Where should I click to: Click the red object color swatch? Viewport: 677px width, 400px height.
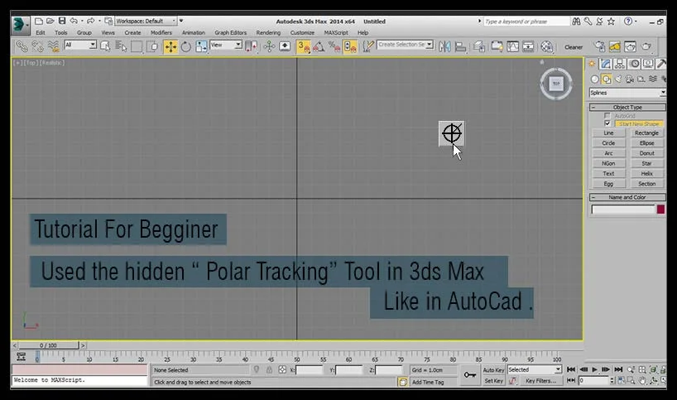660,210
